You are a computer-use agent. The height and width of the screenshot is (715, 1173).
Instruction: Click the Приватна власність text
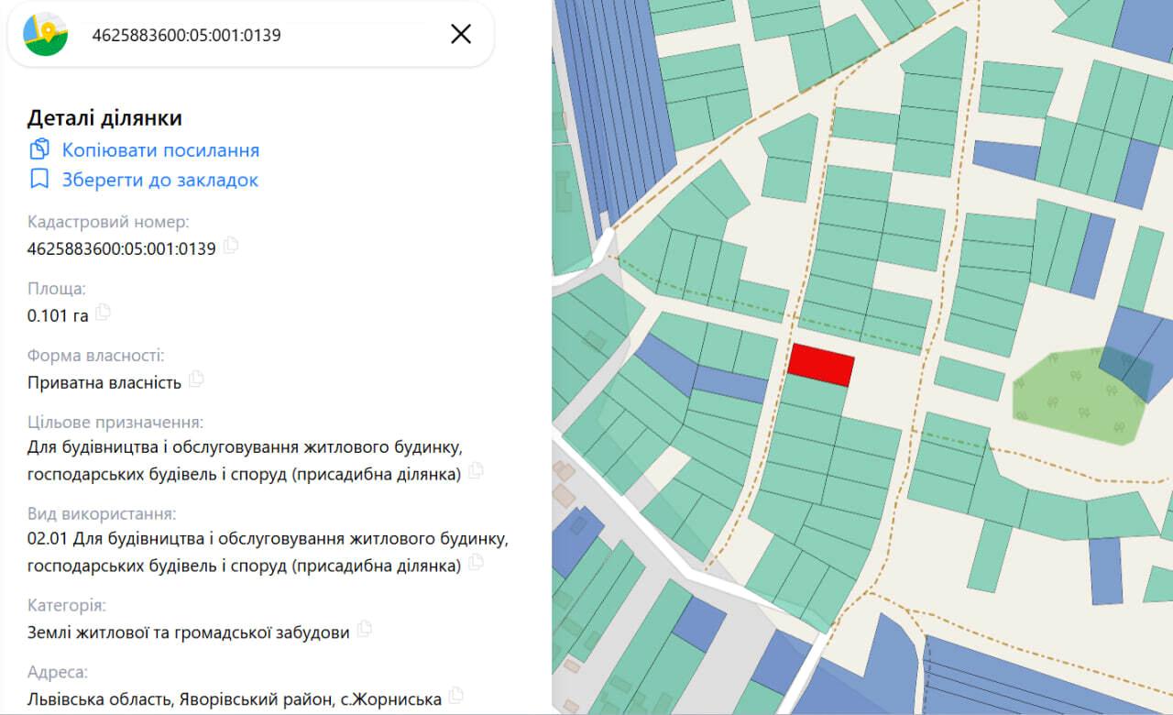click(104, 382)
